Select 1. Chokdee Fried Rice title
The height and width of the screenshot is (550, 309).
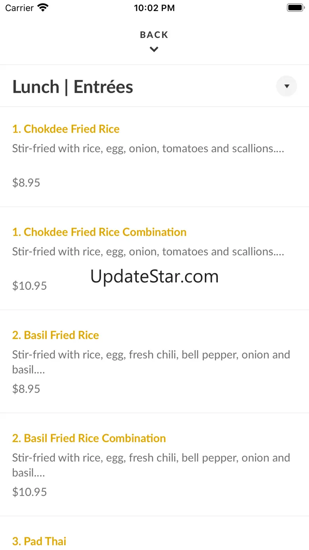coord(66,129)
